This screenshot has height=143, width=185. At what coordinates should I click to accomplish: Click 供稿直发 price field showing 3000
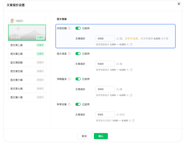pyautogui.click(x=105, y=89)
